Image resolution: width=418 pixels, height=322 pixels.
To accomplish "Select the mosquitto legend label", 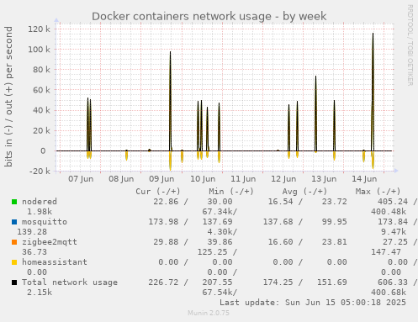I will pyautogui.click(x=45, y=222).
